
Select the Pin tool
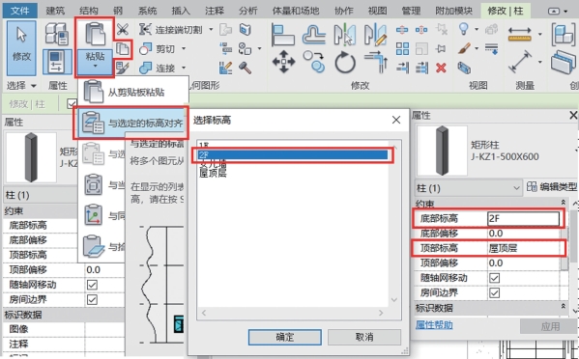click(x=441, y=48)
